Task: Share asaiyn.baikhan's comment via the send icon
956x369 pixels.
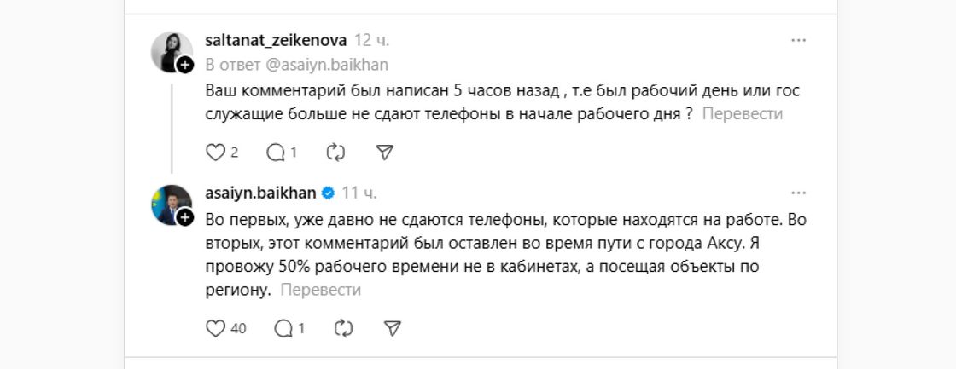Action: (x=393, y=328)
